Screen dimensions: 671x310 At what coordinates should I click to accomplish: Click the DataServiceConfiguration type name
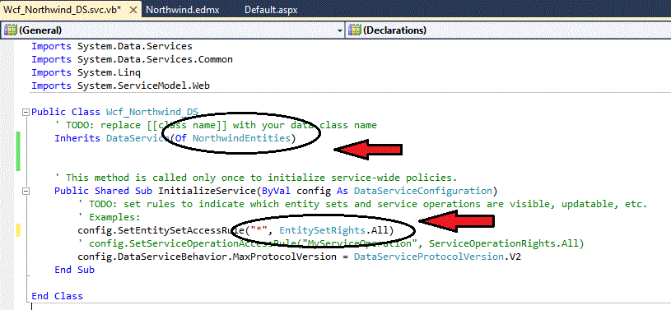tap(422, 191)
